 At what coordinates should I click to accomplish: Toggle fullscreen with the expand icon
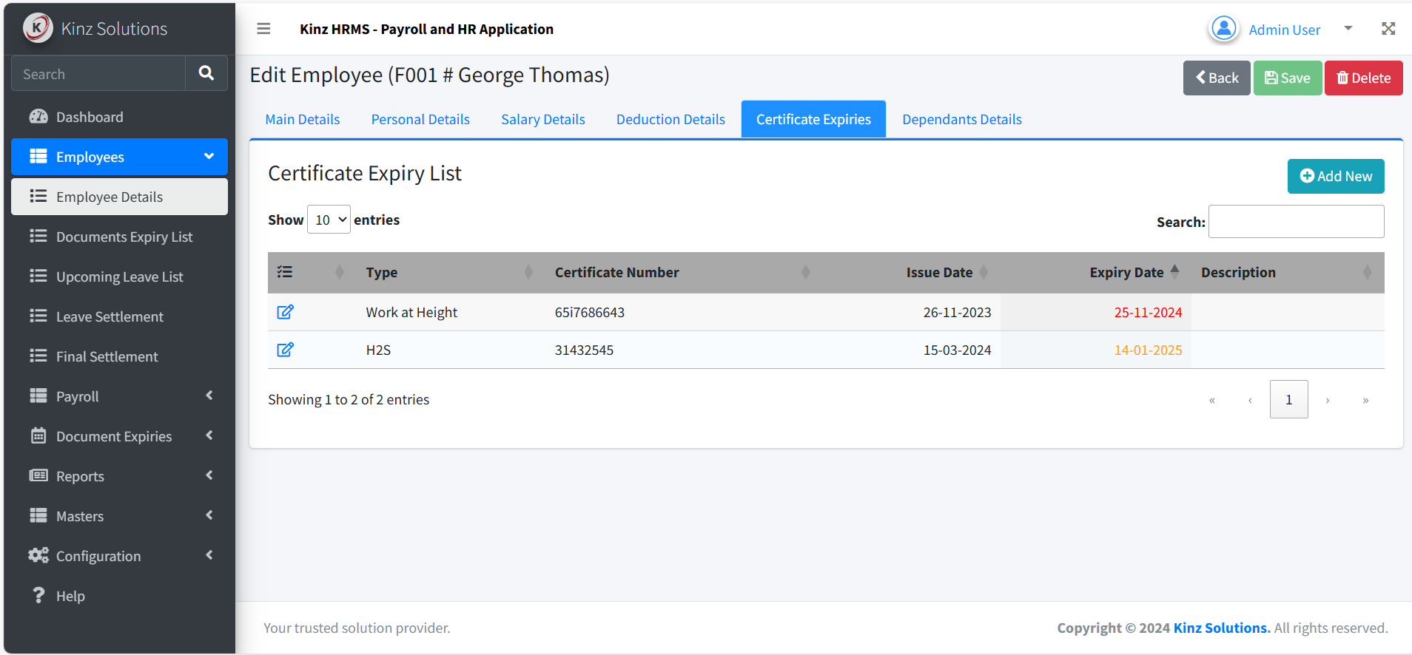[1388, 29]
